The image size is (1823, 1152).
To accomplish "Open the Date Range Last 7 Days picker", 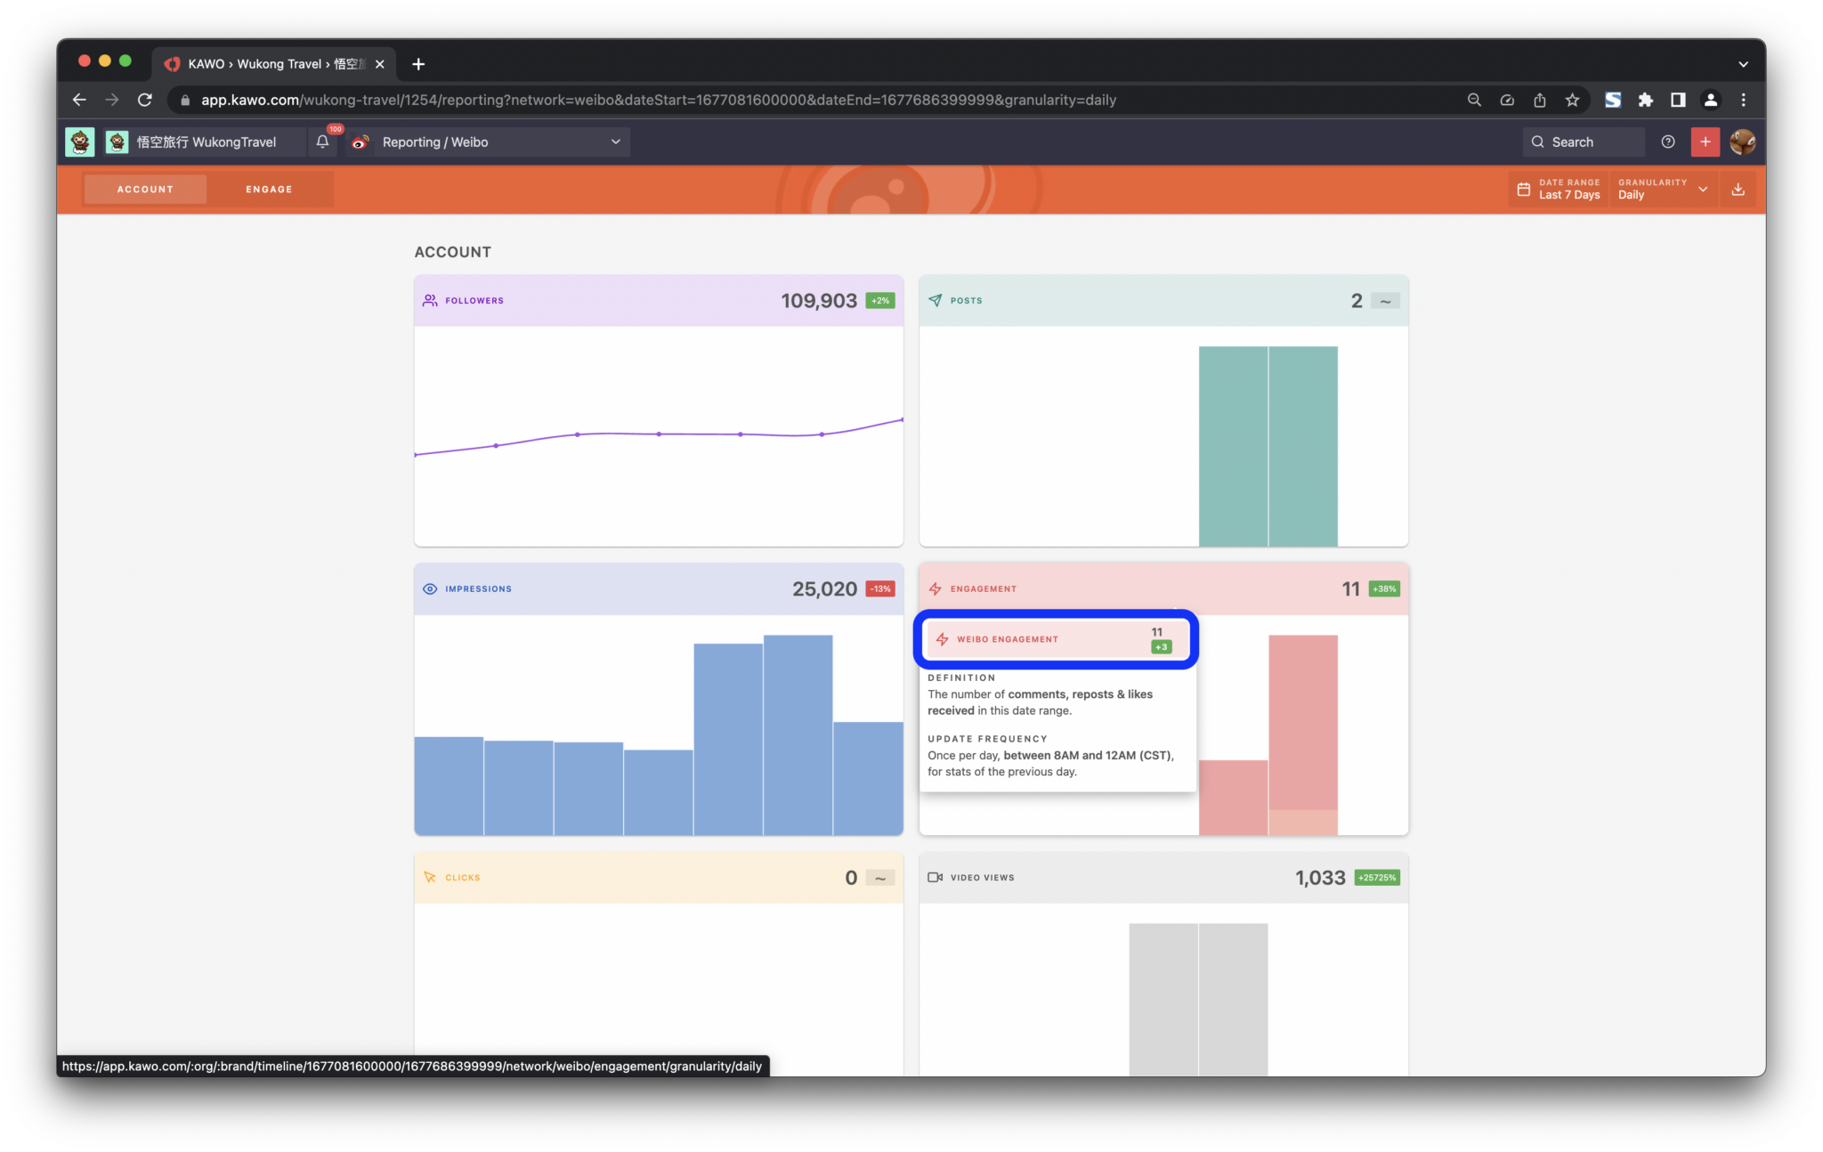I will click(x=1560, y=189).
